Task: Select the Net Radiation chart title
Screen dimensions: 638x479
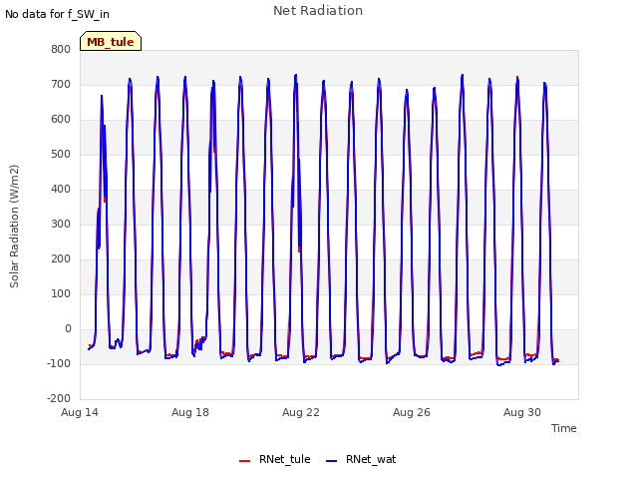Action: coord(318,11)
